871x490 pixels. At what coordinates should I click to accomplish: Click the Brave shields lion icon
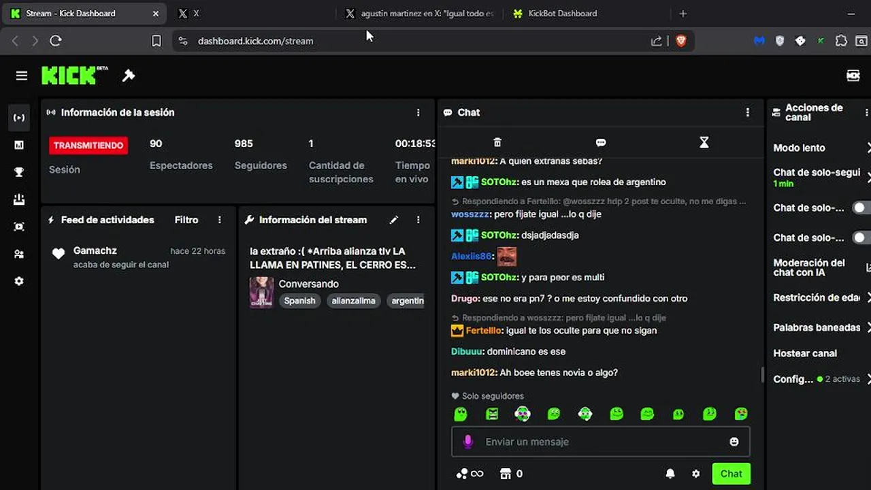(681, 41)
